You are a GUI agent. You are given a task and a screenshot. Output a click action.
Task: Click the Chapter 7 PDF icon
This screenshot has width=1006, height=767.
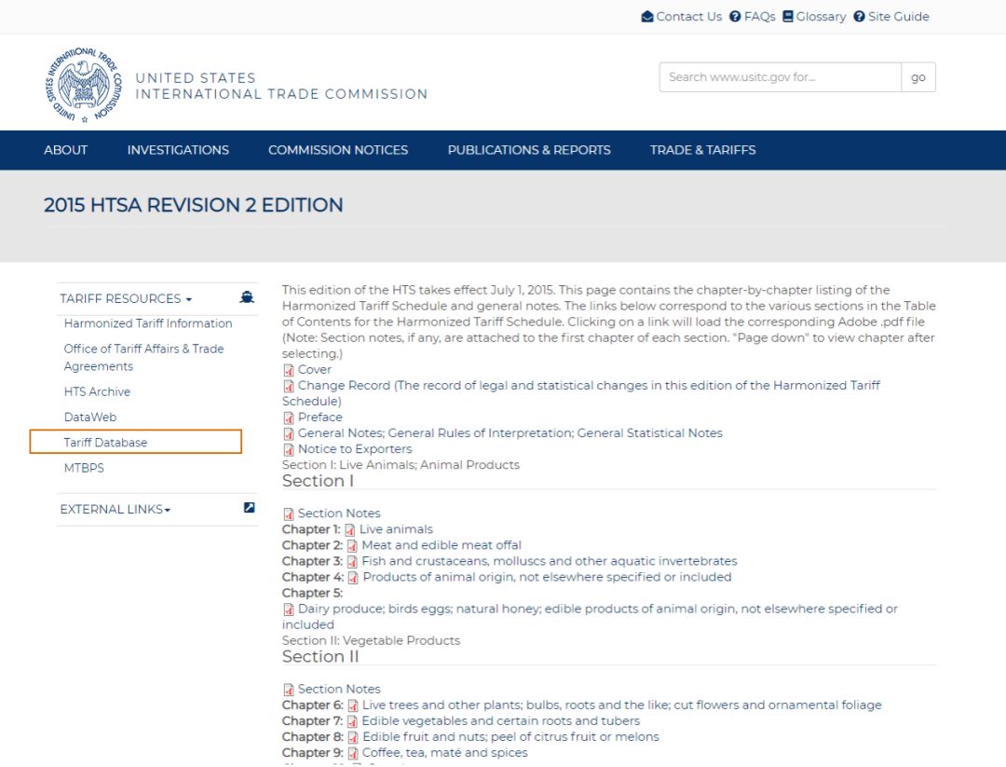[x=352, y=722]
